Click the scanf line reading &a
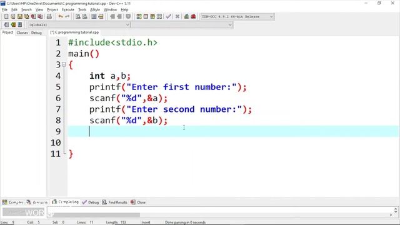The image size is (400, 225). (128, 99)
